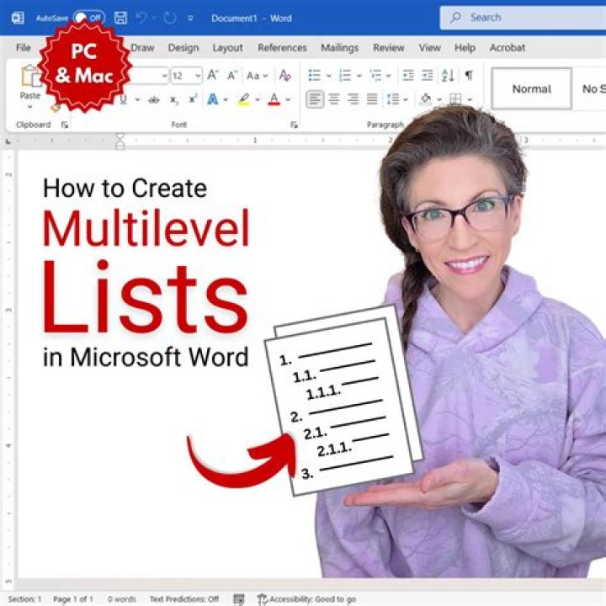Click Clear All Formatting icon

284,76
